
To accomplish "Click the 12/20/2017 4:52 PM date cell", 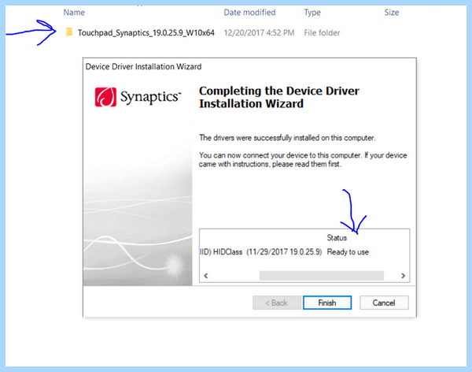I will tap(259, 32).
